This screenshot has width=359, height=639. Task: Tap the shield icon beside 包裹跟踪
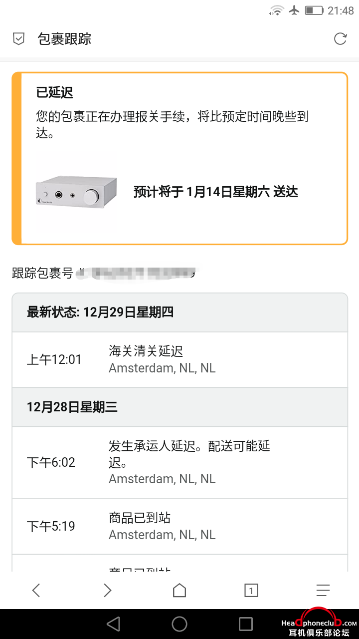[18, 39]
